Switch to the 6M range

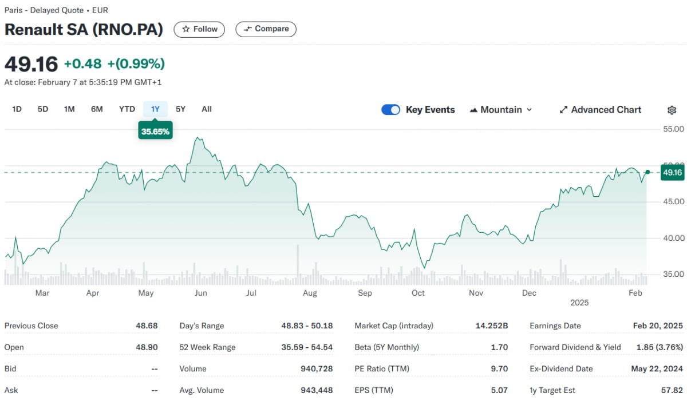pyautogui.click(x=97, y=109)
